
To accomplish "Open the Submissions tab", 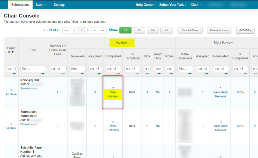I will click(20, 5).
